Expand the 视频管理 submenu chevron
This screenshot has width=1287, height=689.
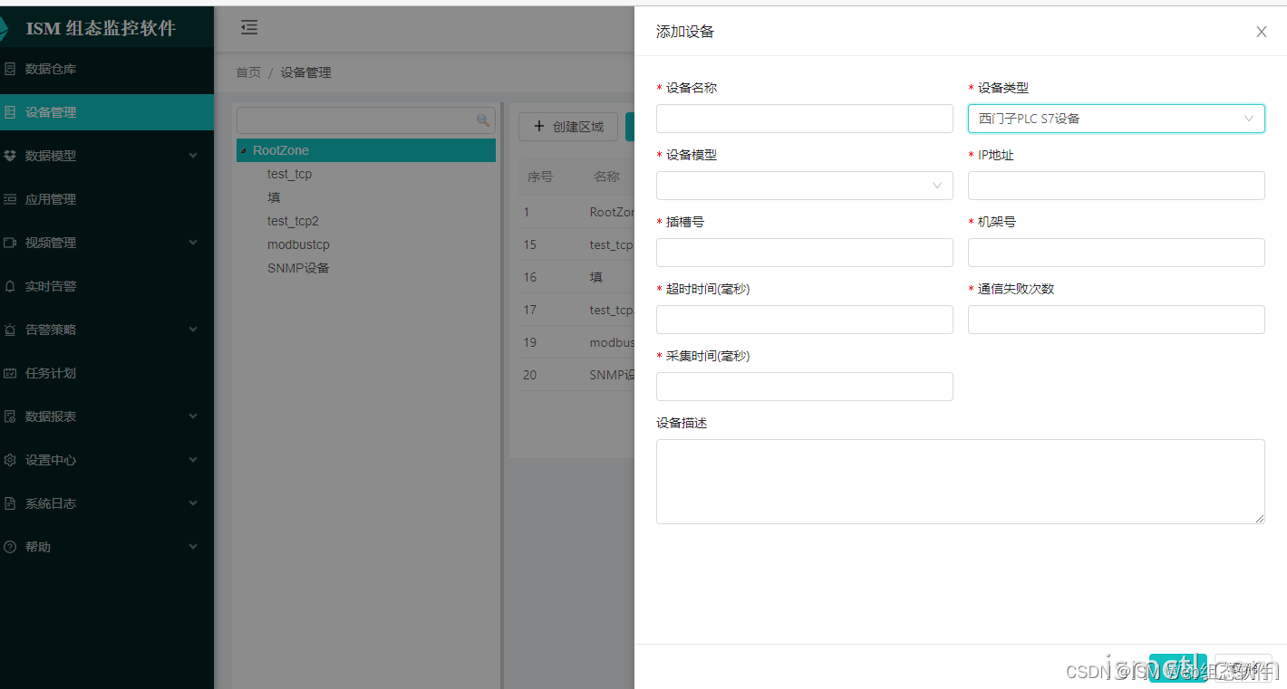193,243
